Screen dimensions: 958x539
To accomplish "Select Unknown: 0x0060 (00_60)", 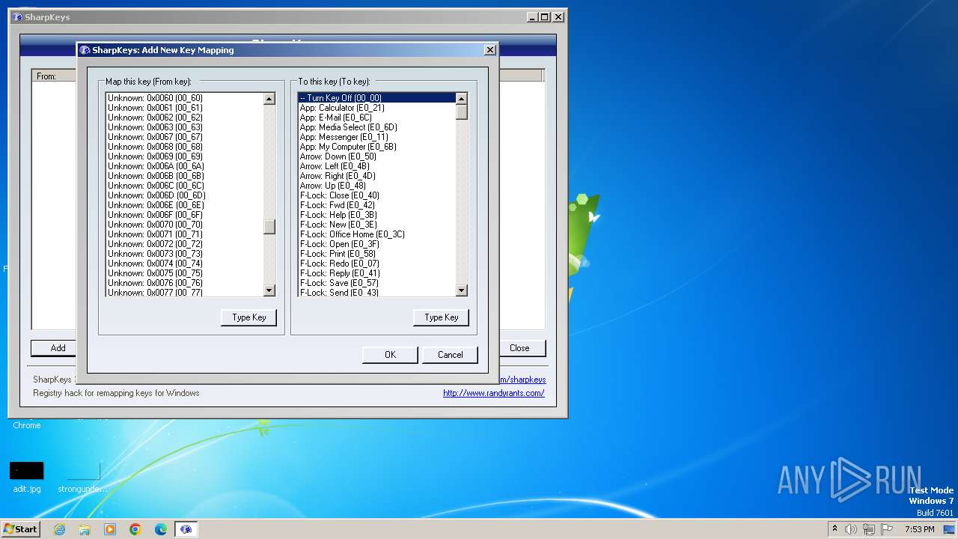I will point(184,98).
